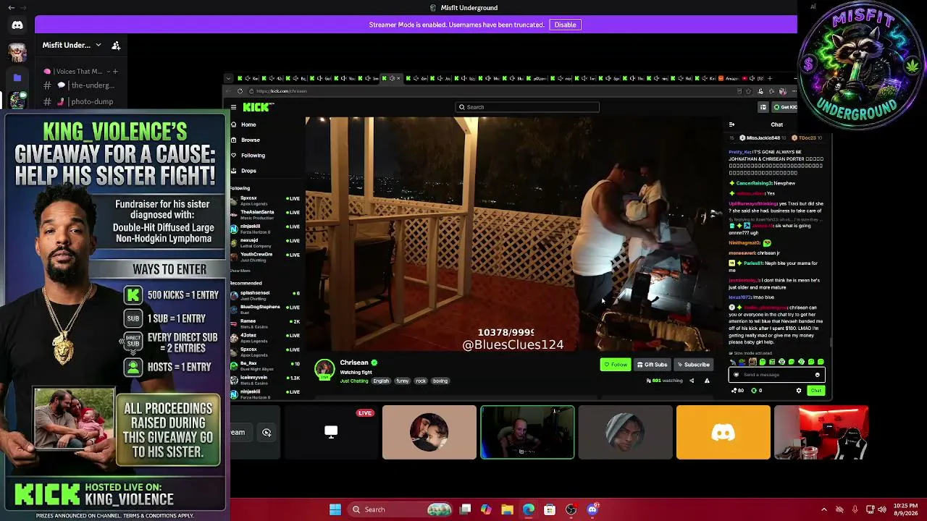Click the funny stream tag
Image resolution: width=927 pixels, height=521 pixels.
403,381
